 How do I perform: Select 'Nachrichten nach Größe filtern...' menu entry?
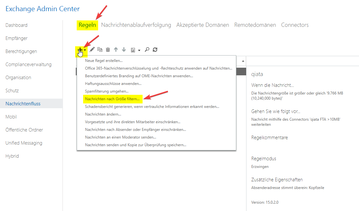[x=112, y=99]
